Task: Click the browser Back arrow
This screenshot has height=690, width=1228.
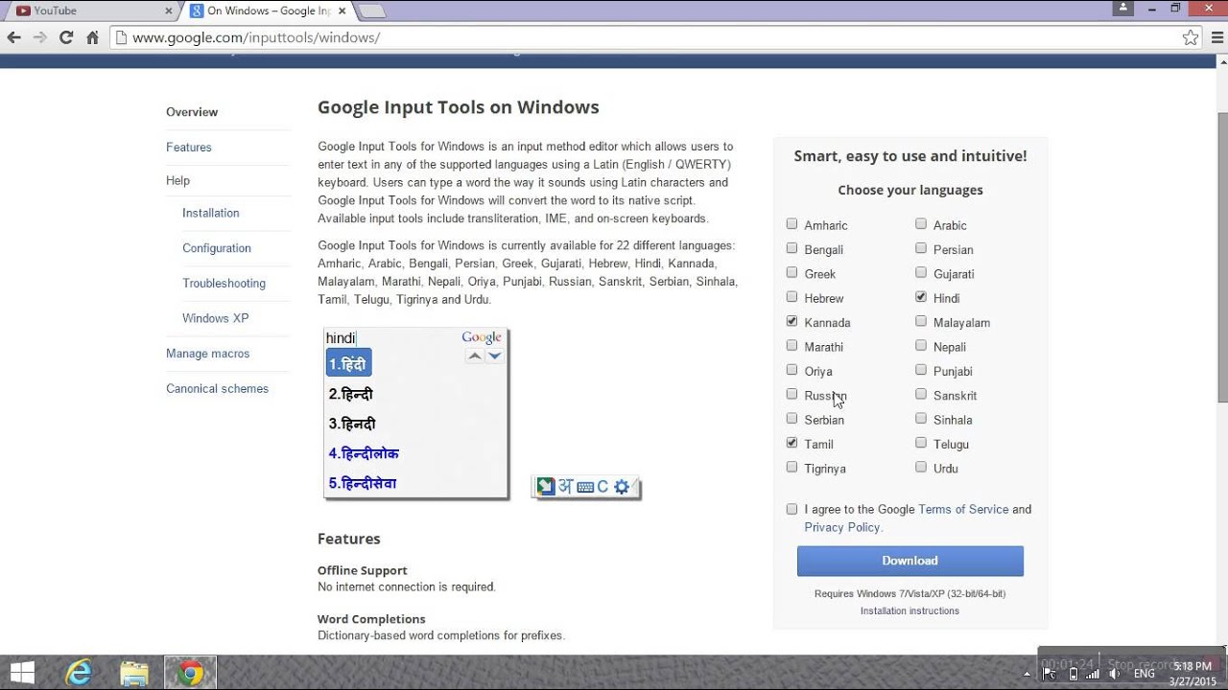Action: click(13, 37)
